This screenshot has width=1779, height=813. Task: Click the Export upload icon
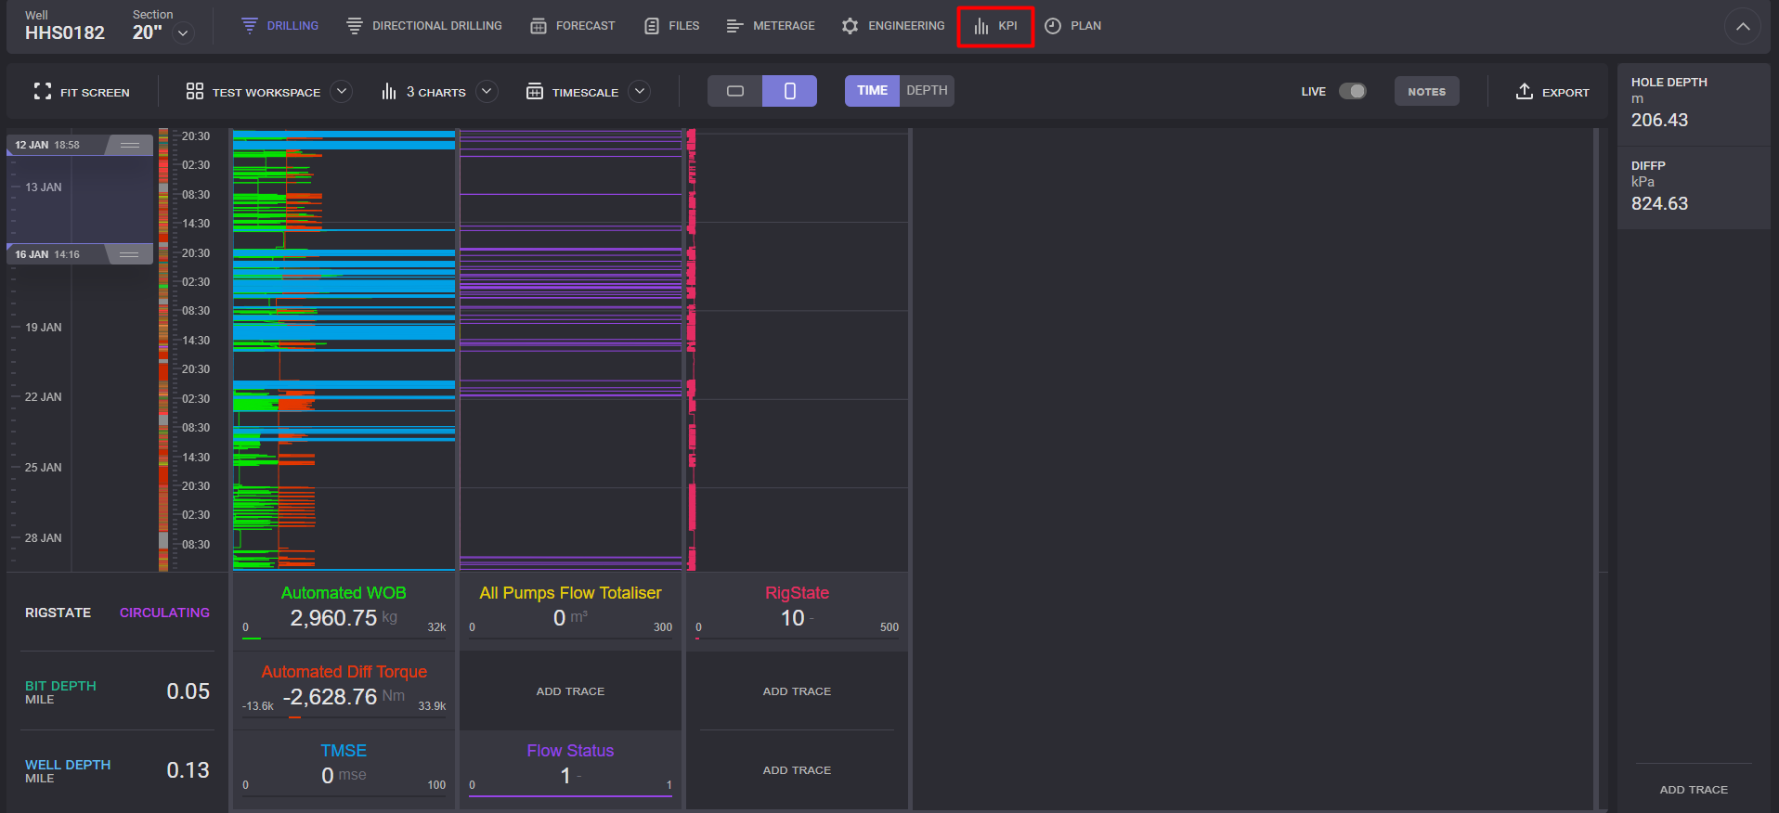coord(1524,91)
